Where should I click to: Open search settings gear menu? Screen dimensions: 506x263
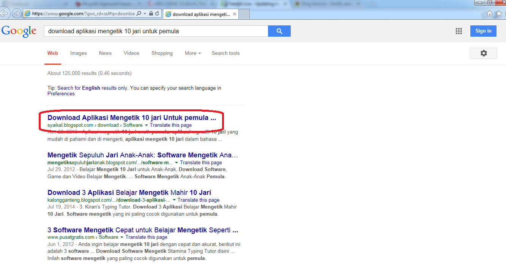(483, 53)
